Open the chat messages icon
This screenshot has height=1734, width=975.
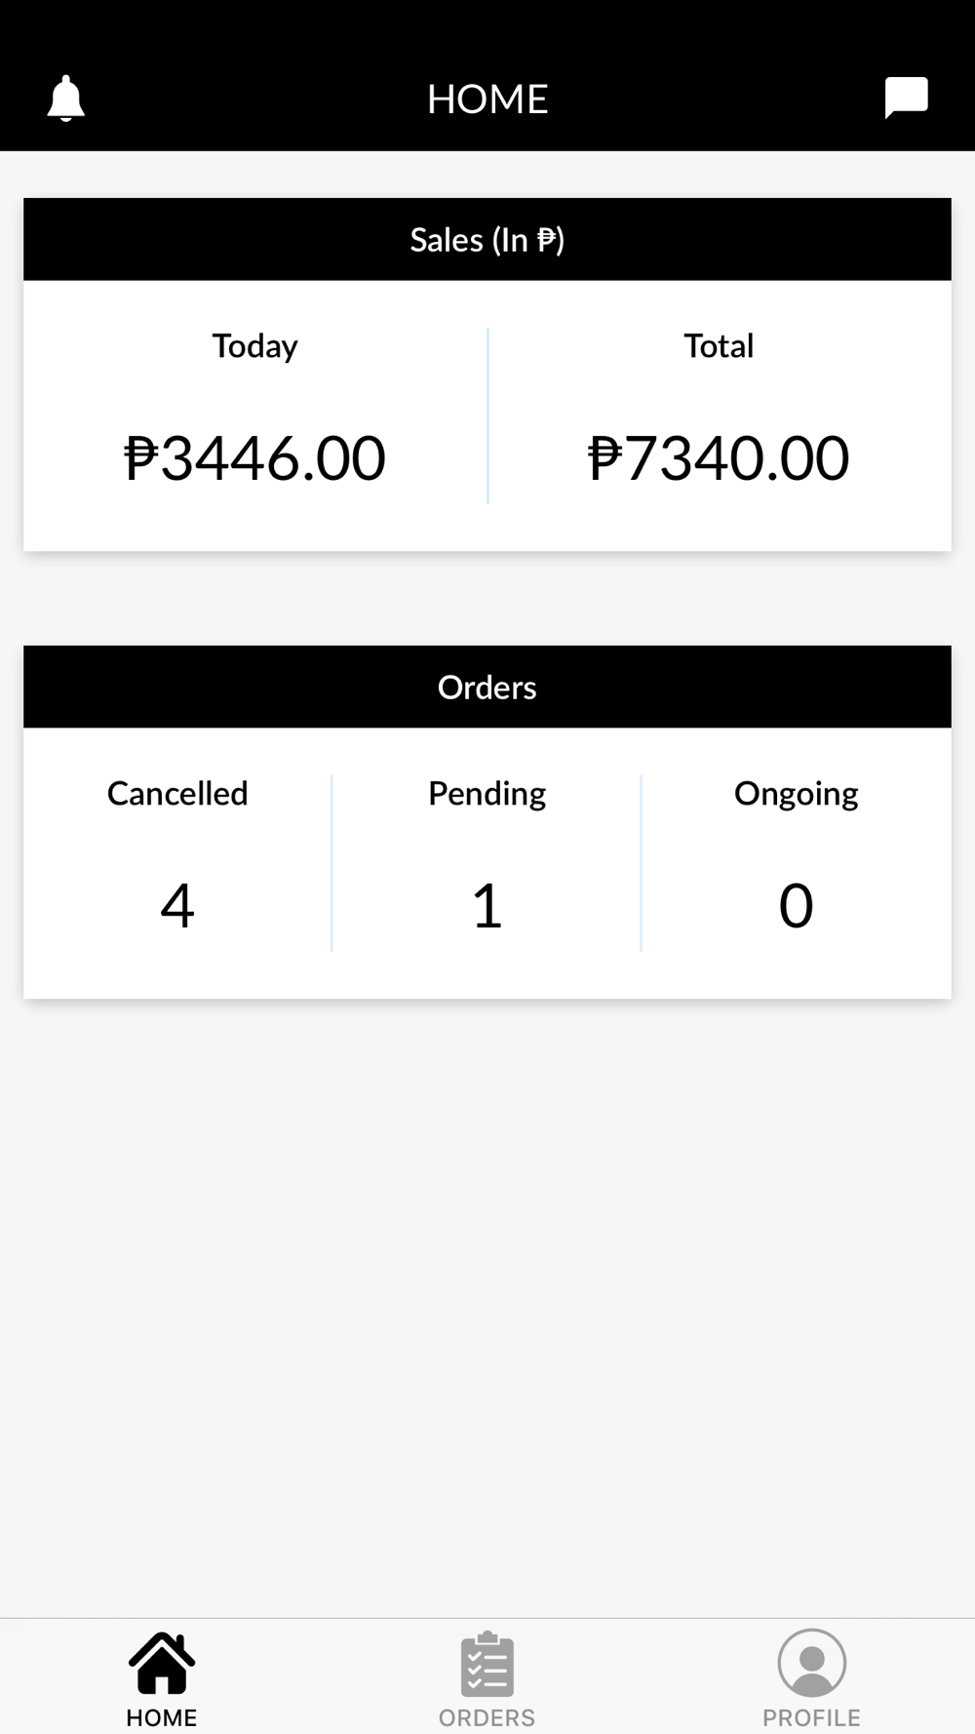point(906,98)
